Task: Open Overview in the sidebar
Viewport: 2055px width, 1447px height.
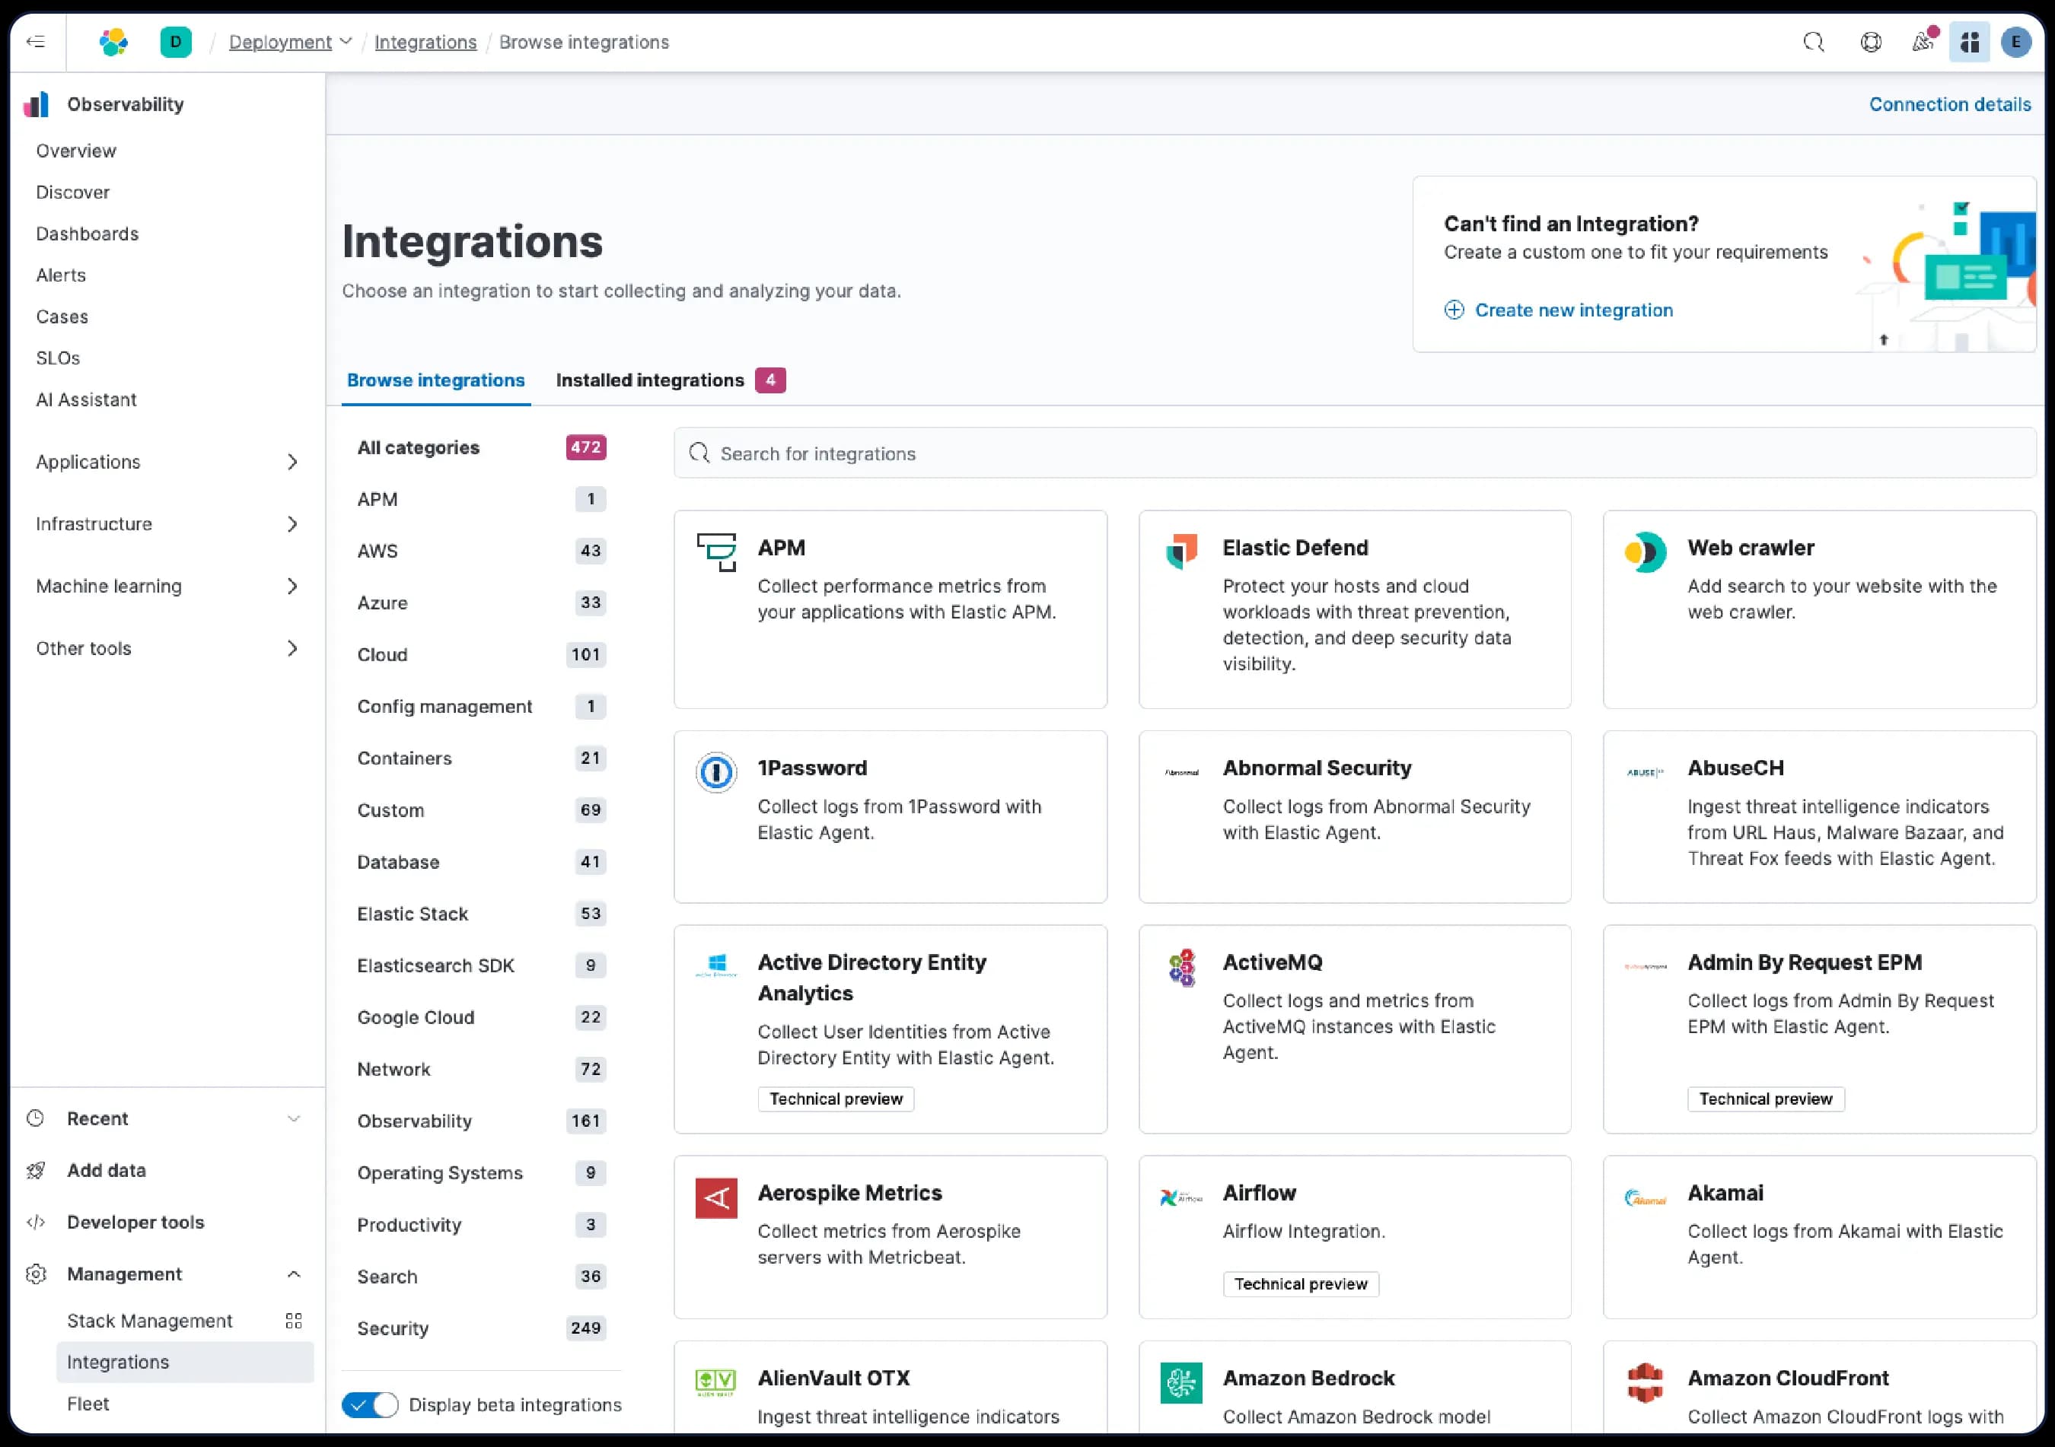Action: click(x=76, y=151)
